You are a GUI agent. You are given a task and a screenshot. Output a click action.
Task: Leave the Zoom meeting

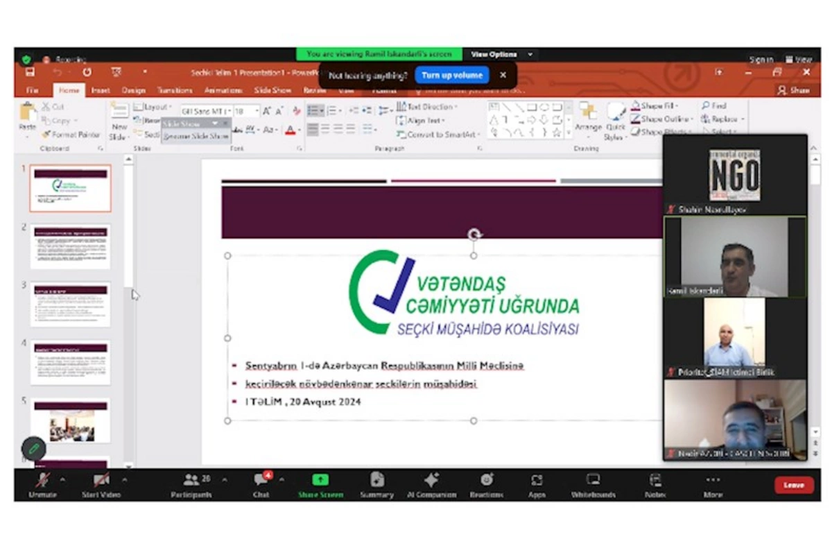pyautogui.click(x=794, y=485)
